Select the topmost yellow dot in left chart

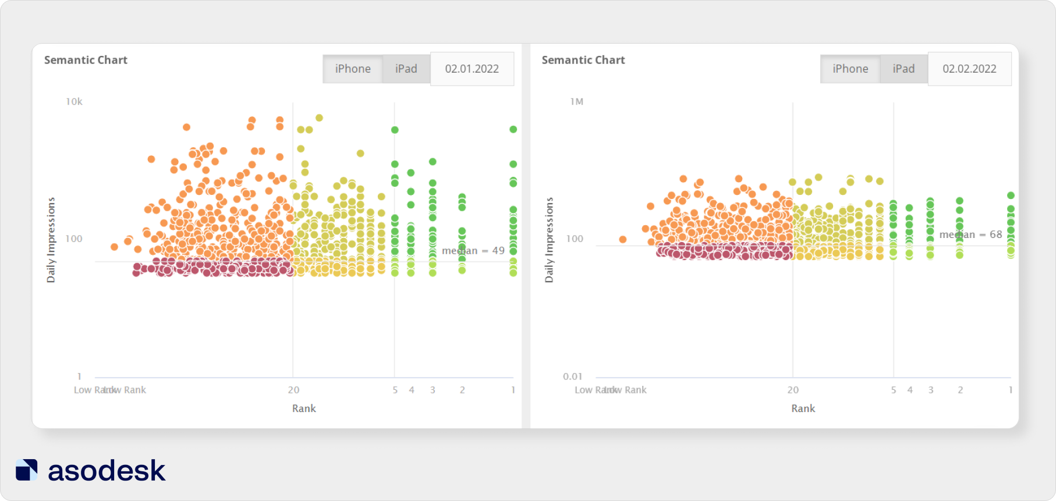tap(319, 118)
